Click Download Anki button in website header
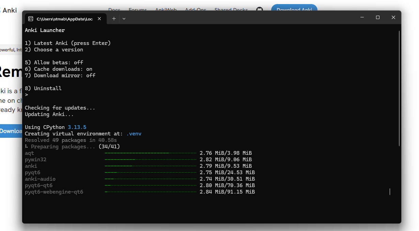419x231 pixels. point(294,10)
